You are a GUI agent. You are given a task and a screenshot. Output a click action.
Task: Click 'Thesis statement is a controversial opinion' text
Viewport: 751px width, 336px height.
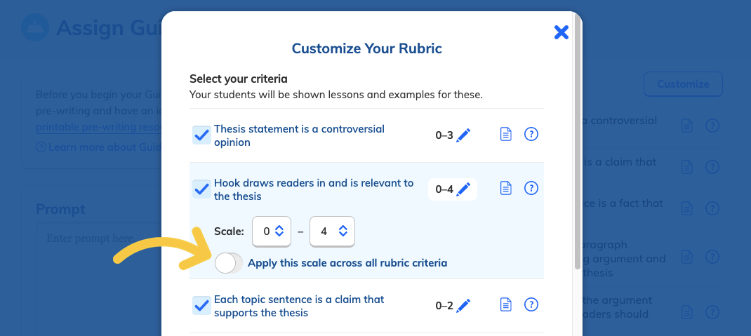tap(299, 135)
